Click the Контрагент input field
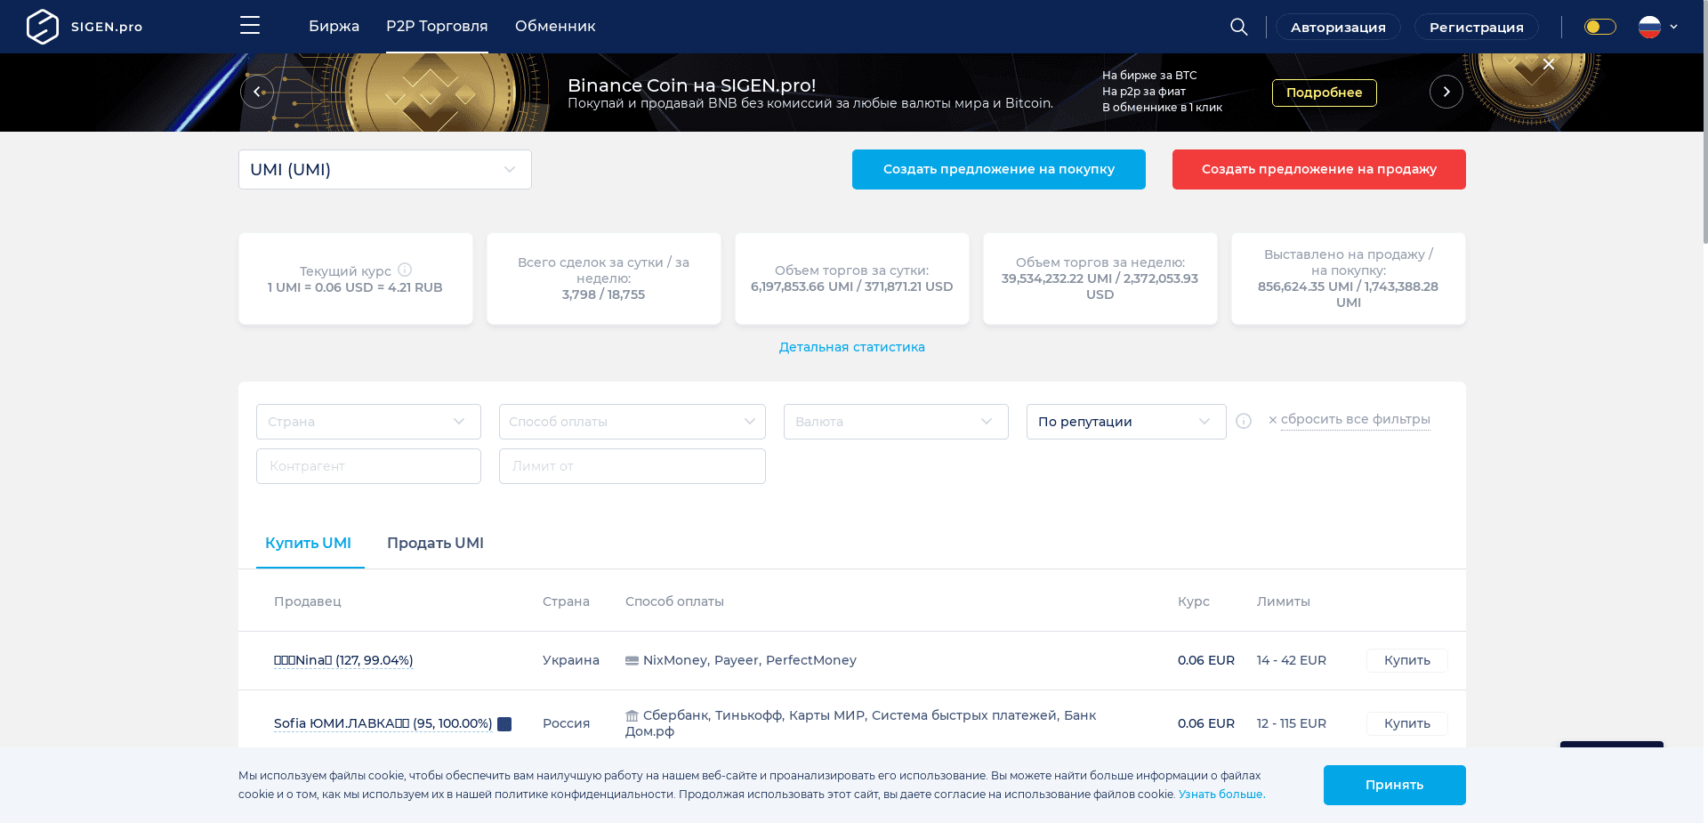The width and height of the screenshot is (1708, 823). [x=368, y=466]
